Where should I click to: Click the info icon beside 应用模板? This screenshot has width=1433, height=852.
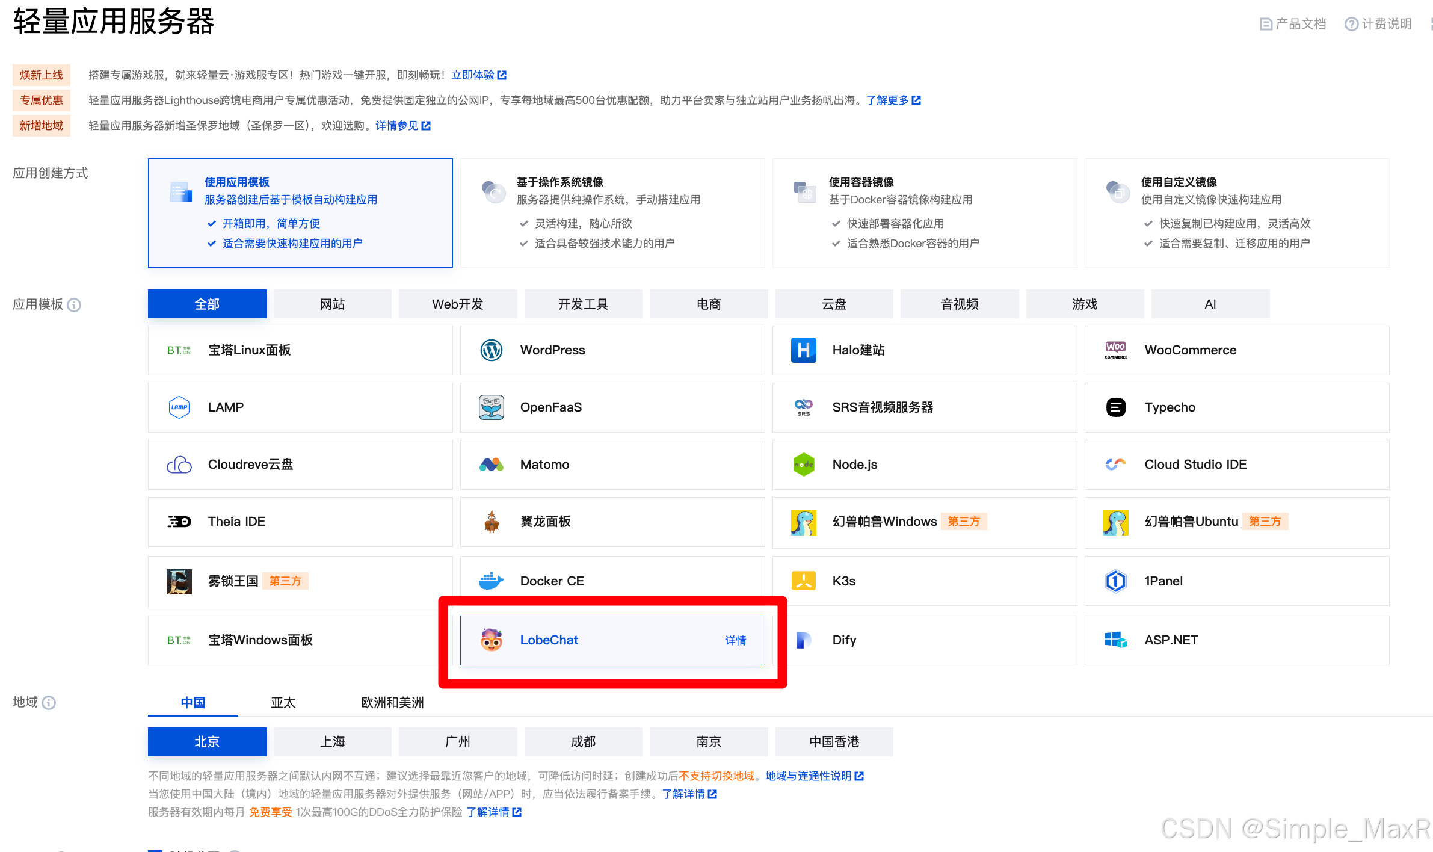74,305
